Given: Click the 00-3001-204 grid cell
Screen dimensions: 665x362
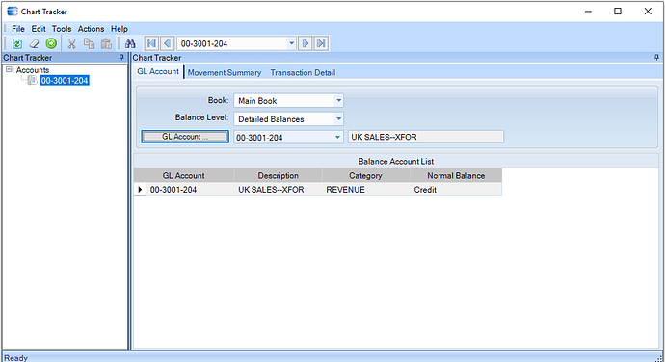Looking at the screenshot, I should pos(190,190).
